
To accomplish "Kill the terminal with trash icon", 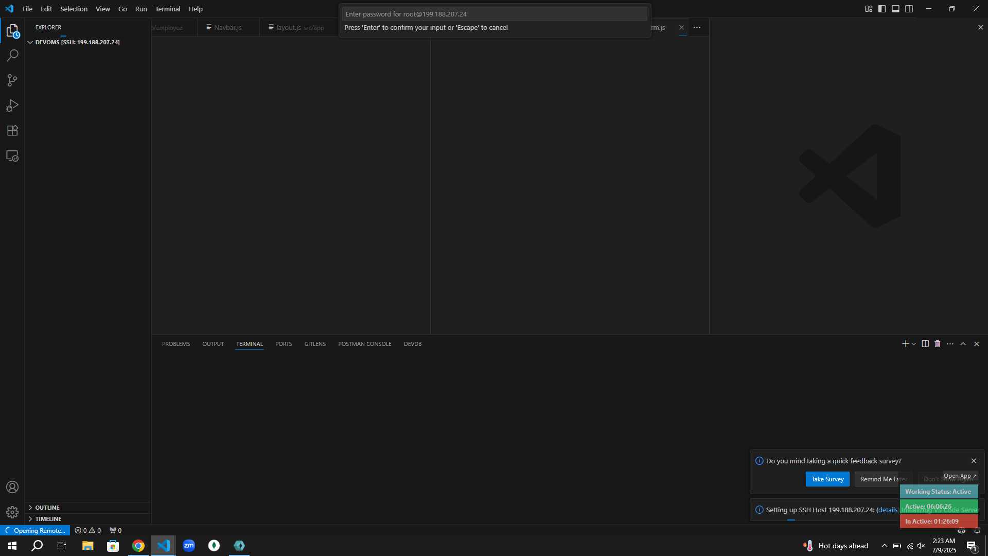I will (x=938, y=344).
